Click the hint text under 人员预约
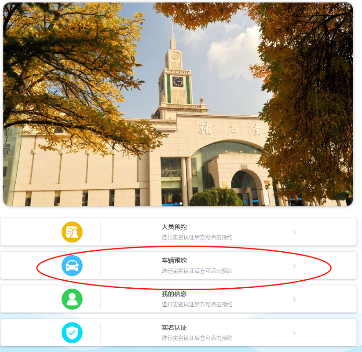Viewport: 362px width, 352px height. point(197,237)
